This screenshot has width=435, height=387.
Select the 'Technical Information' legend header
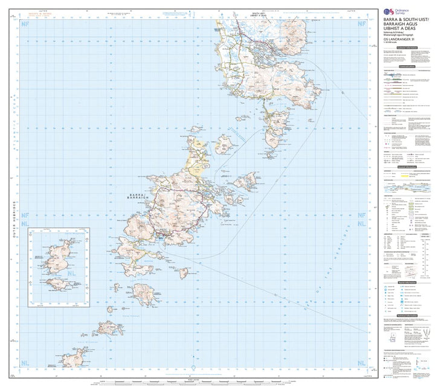(407, 316)
